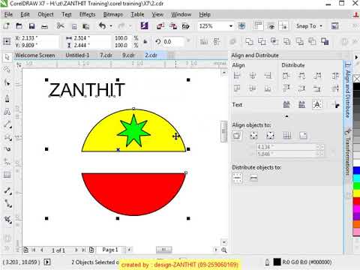The image size is (360, 270).
Task: Pick the red color swatch in palette
Action: [356, 201]
